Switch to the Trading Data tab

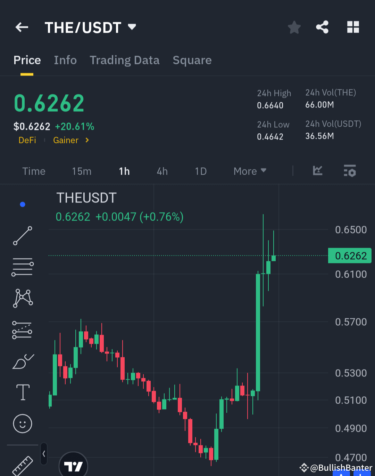[x=125, y=60]
